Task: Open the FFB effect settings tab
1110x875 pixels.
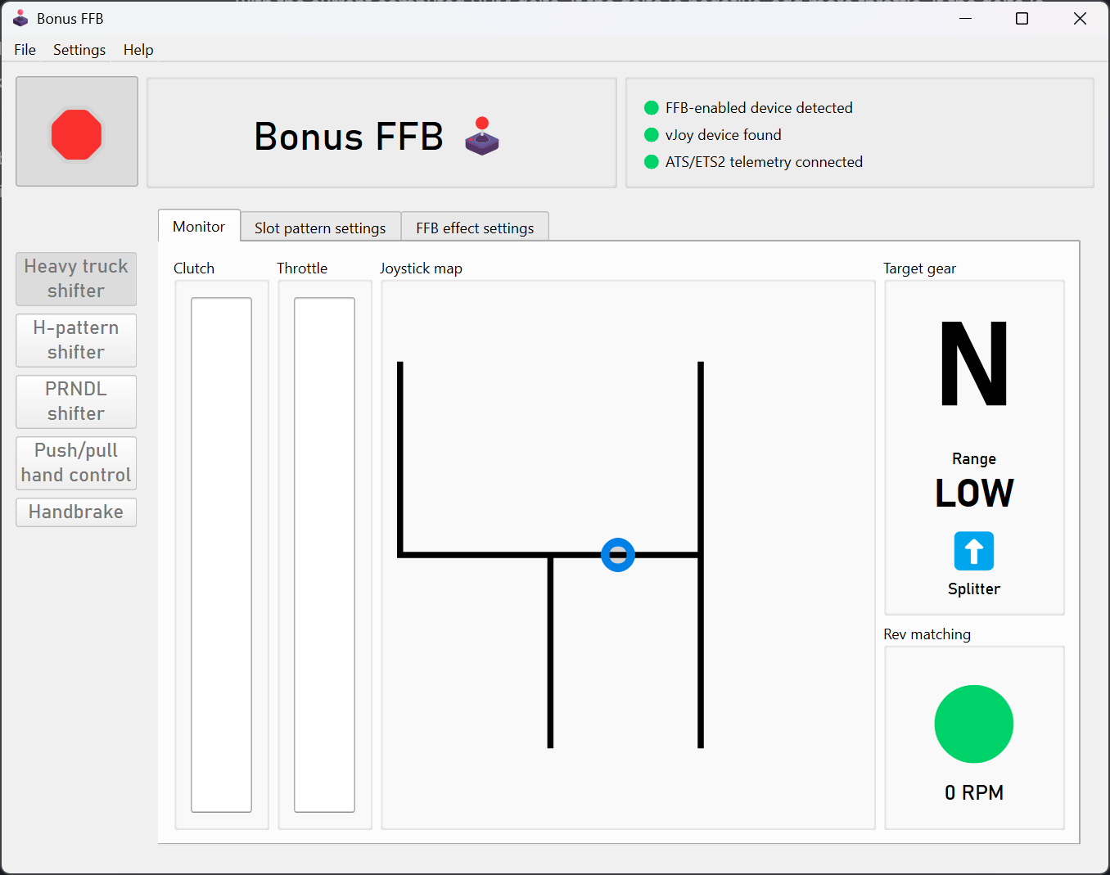Action: (x=475, y=228)
